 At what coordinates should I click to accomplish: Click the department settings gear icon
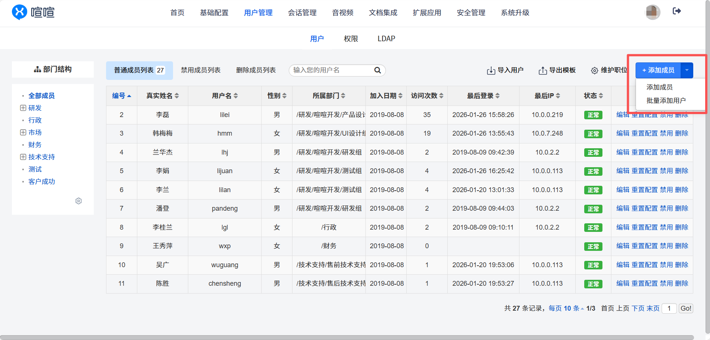click(79, 201)
